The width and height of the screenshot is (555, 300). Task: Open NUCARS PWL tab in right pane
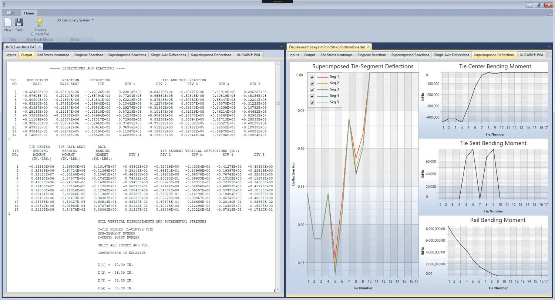point(532,55)
